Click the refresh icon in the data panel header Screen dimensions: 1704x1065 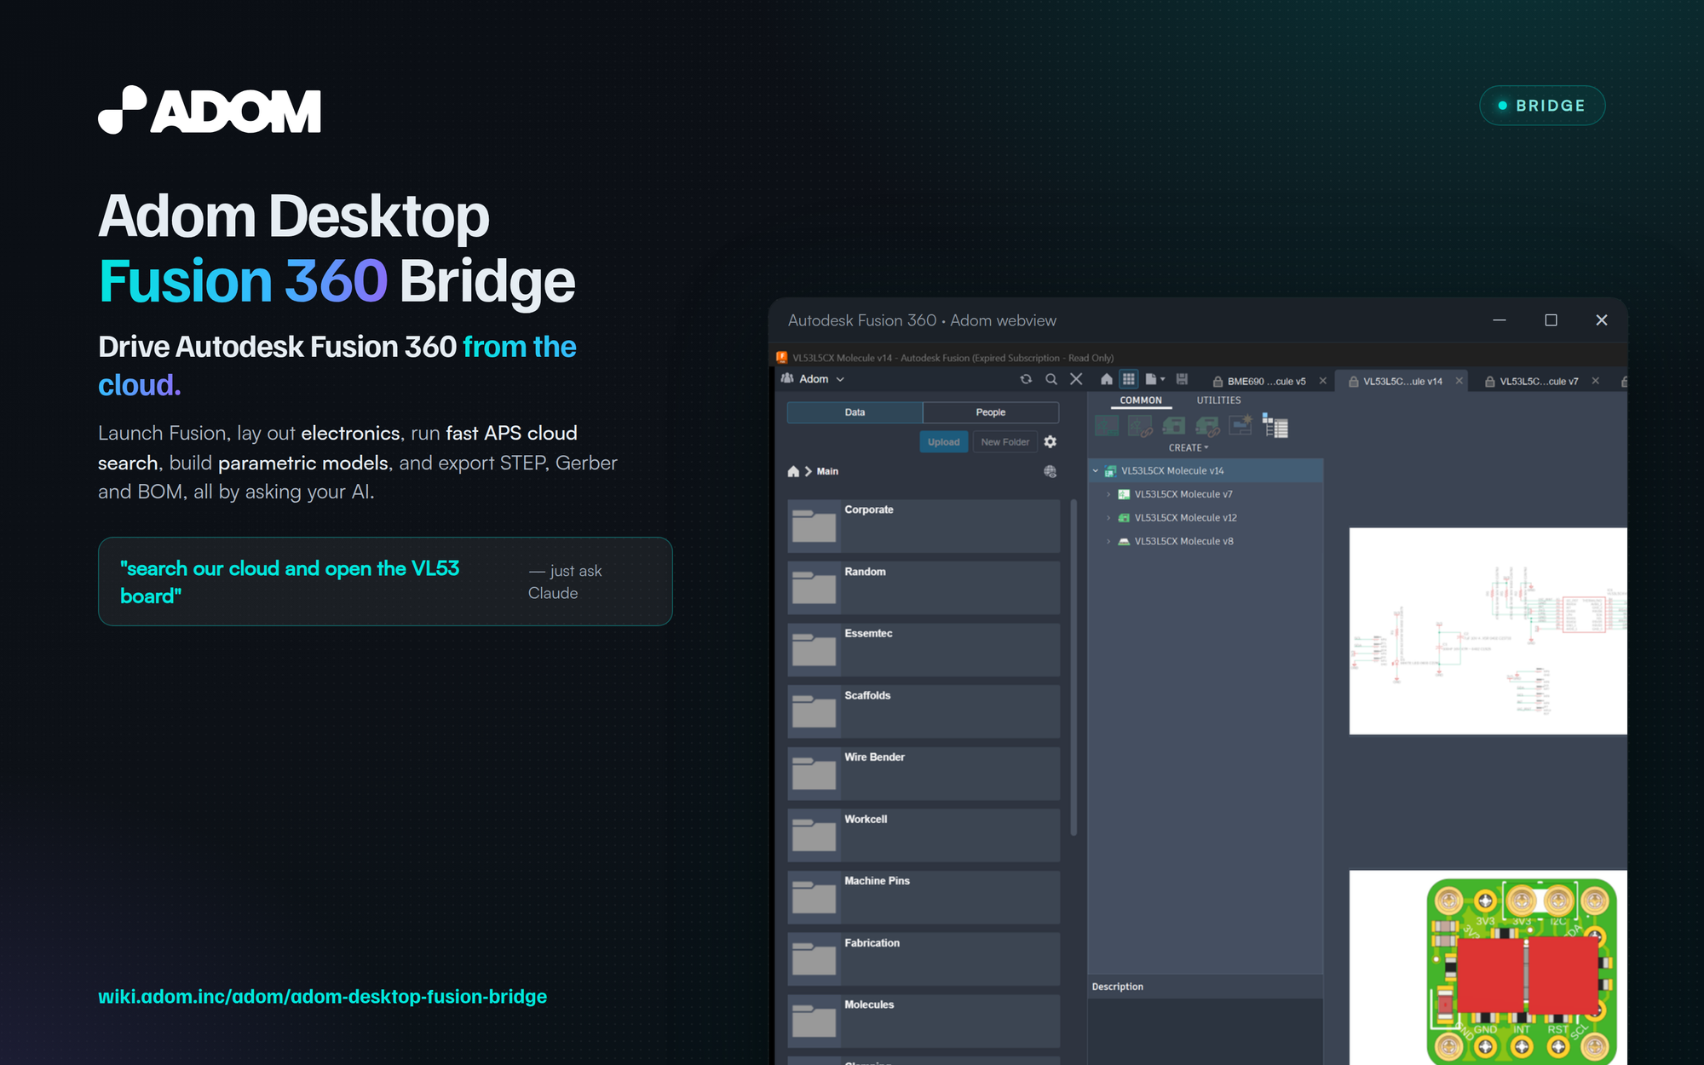(1026, 379)
